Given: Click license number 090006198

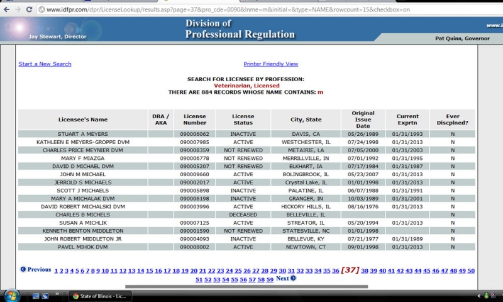Looking at the screenshot, I should [x=194, y=199].
